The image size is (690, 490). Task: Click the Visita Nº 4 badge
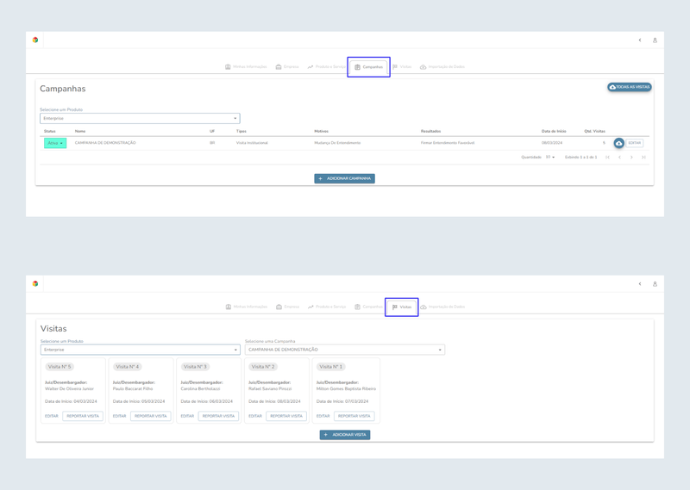pos(127,367)
